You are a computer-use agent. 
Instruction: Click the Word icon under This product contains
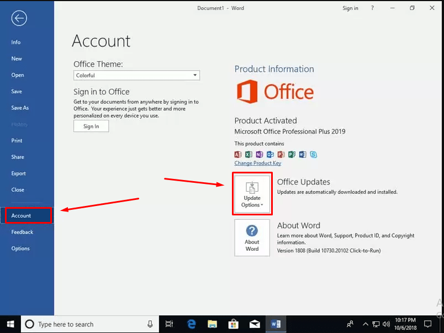click(302, 155)
